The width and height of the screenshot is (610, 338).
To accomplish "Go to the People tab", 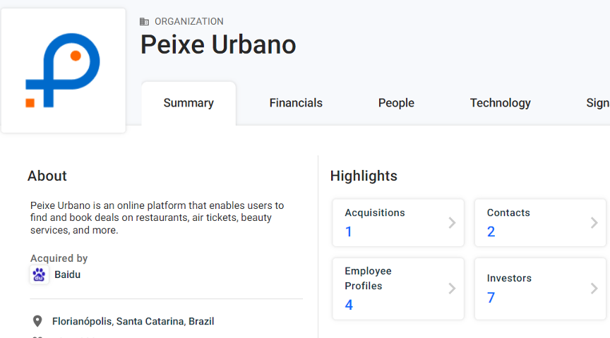I will (396, 103).
